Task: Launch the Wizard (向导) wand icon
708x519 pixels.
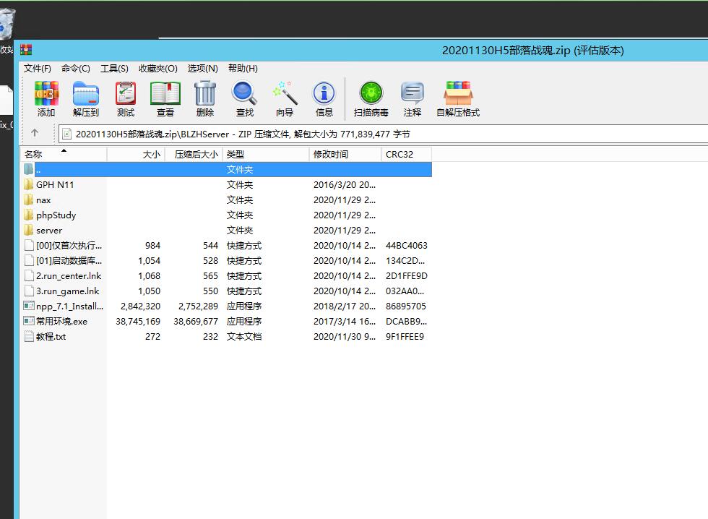Action: point(285,99)
